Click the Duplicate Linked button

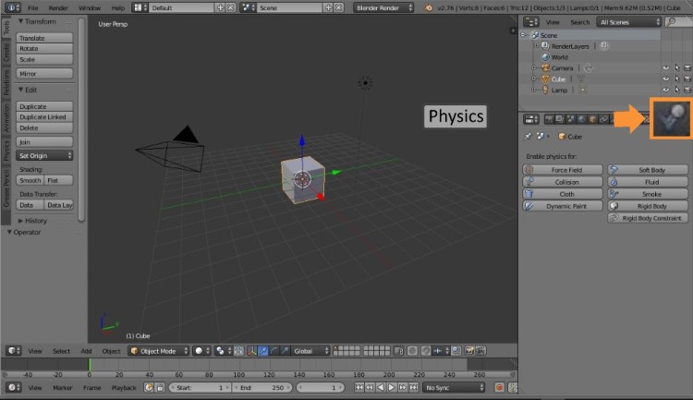point(44,117)
